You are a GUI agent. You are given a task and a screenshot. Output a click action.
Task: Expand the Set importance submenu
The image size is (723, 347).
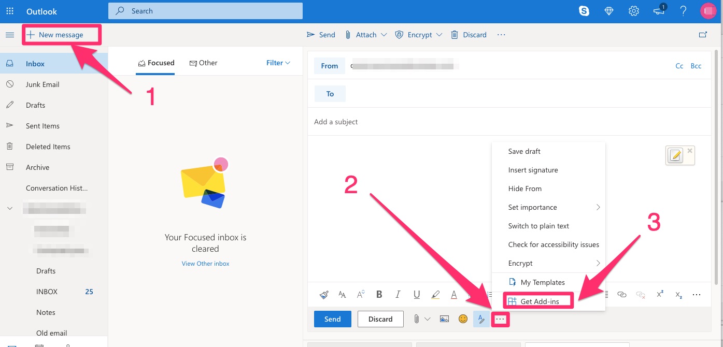548,207
